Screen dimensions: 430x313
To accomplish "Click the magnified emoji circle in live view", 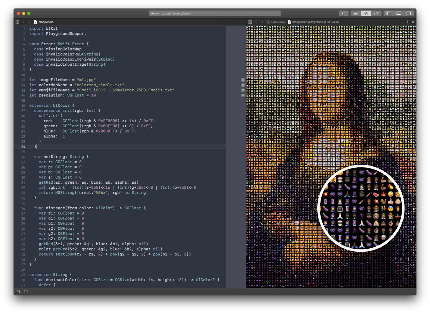I will [x=361, y=208].
